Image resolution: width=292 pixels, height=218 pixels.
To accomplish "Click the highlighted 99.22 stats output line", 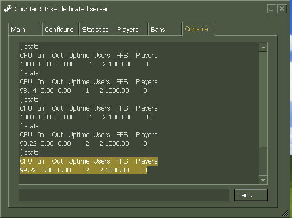I will tap(84, 170).
